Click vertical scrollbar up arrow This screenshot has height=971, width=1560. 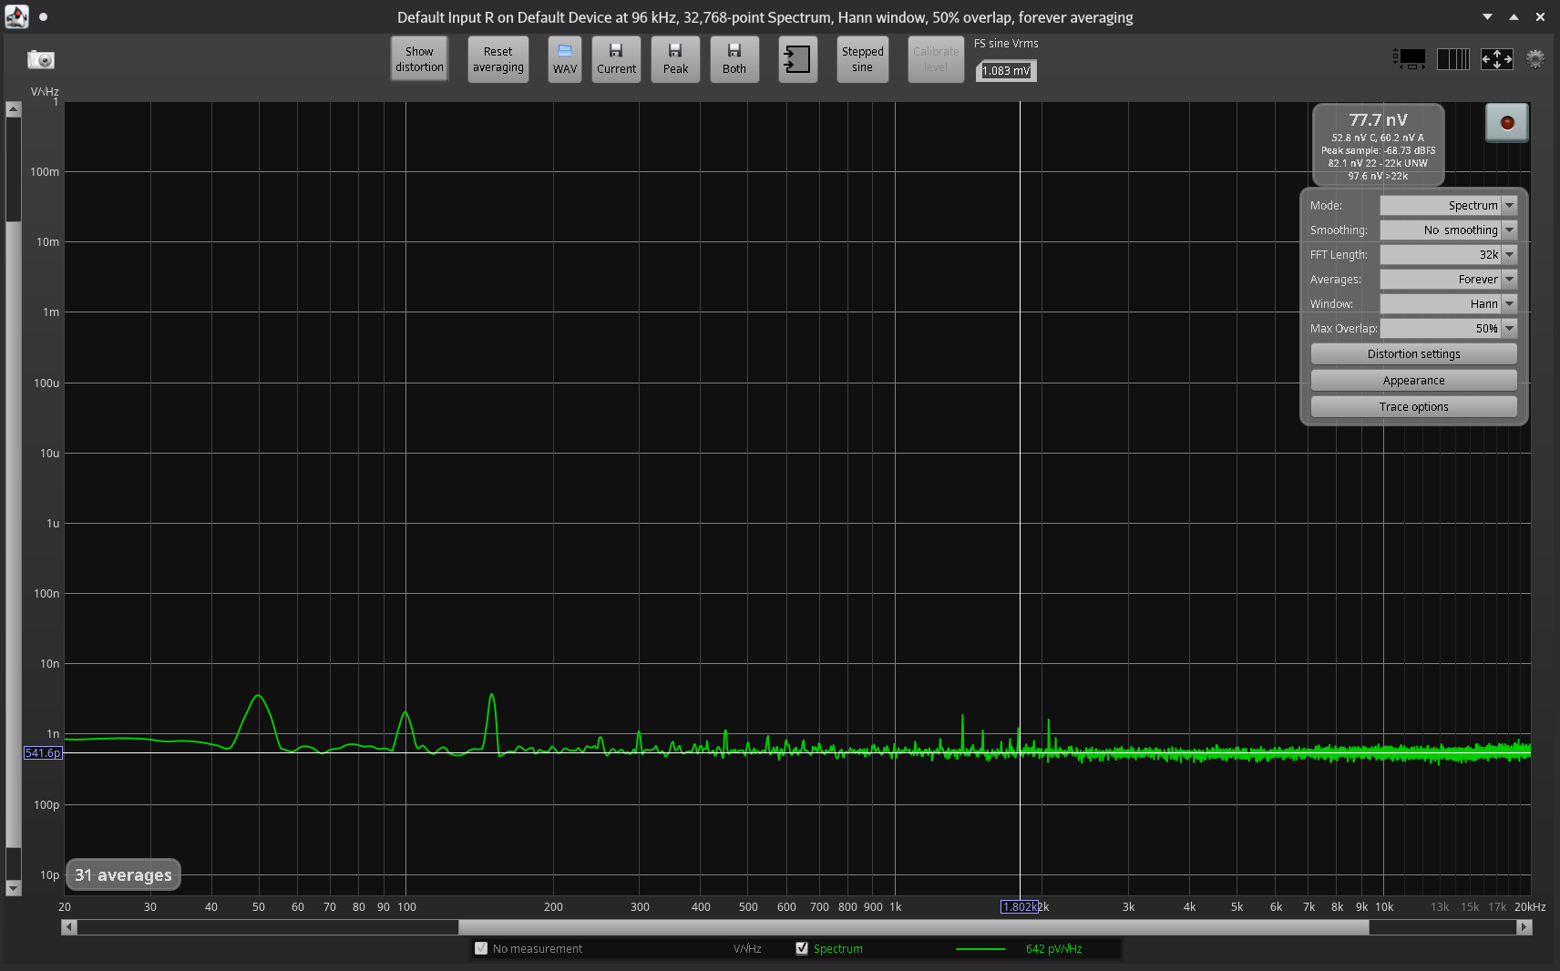pyautogui.click(x=13, y=108)
